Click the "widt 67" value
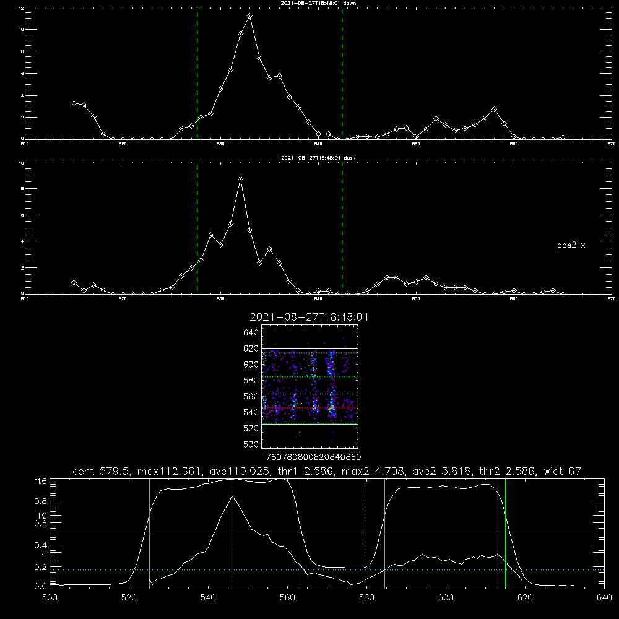The image size is (619, 619). 562,471
